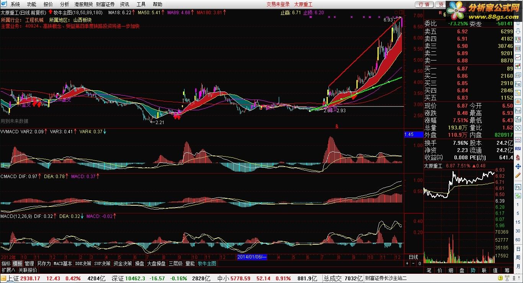Click the antenna signal status bar icon
This screenshot has width=523, height=283.
[x=507, y=278]
